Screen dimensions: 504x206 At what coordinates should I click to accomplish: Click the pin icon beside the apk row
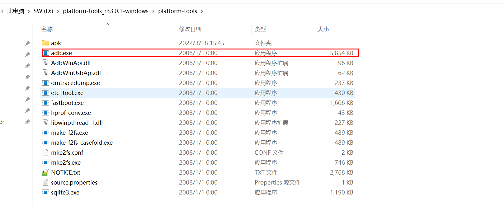27,43
